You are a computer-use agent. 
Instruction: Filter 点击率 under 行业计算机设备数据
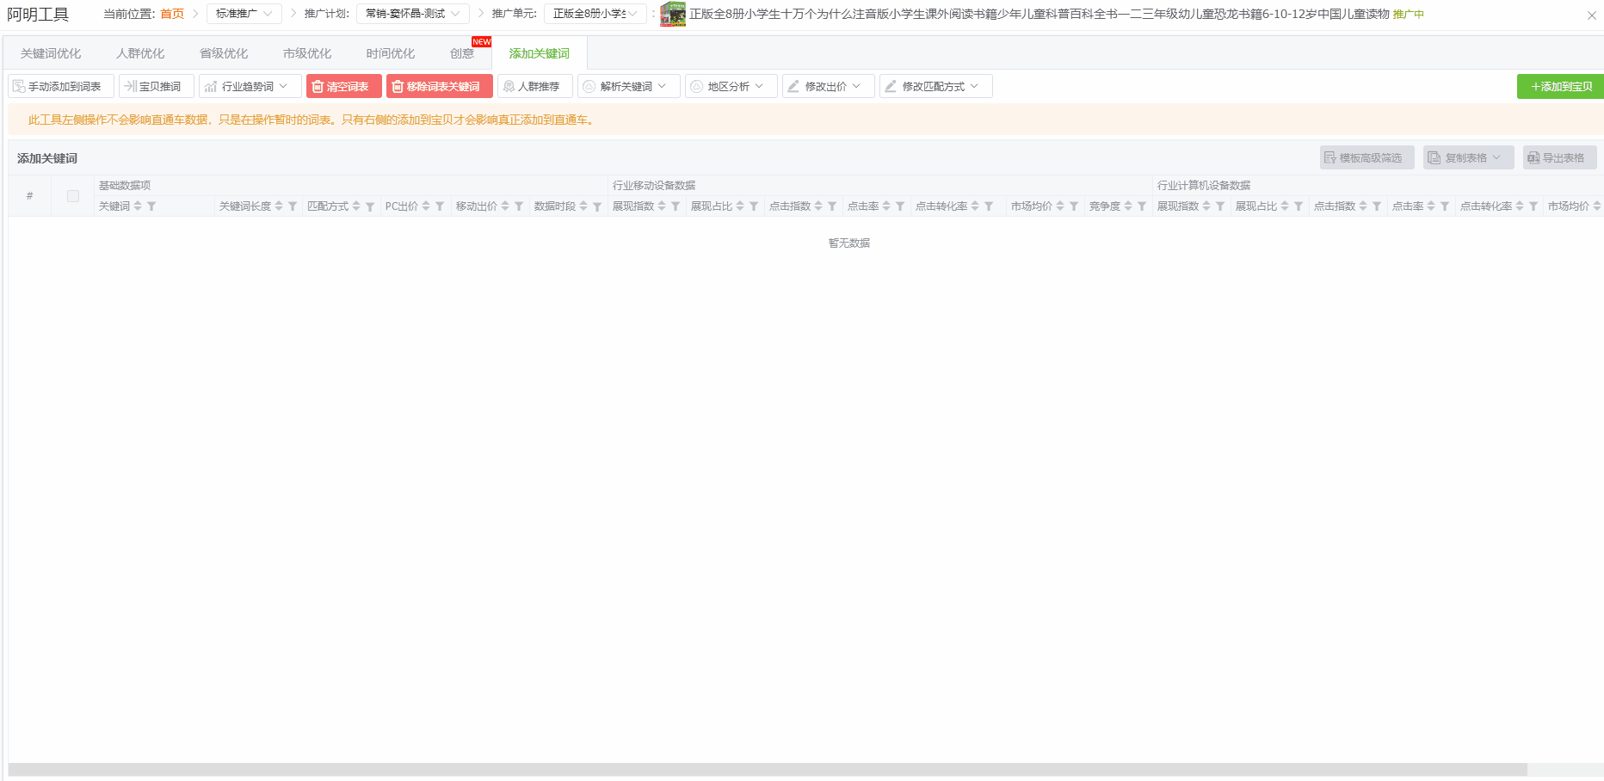[1445, 206]
